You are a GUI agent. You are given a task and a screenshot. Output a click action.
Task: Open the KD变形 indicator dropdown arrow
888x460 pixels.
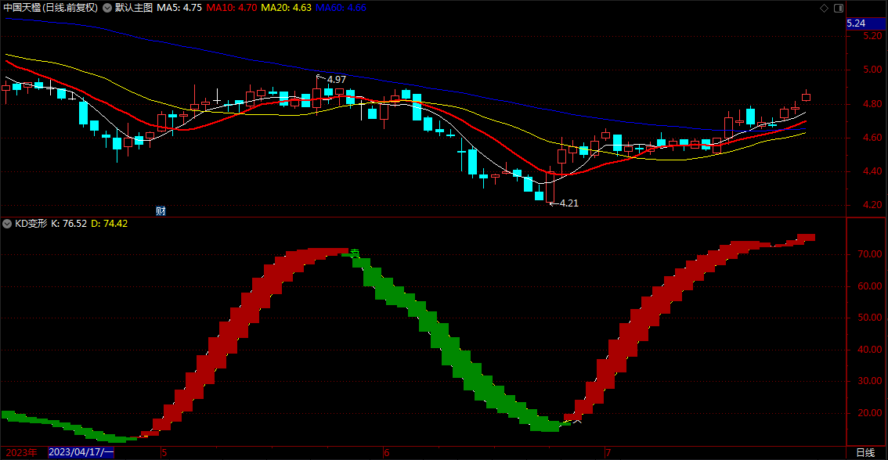click(x=7, y=224)
